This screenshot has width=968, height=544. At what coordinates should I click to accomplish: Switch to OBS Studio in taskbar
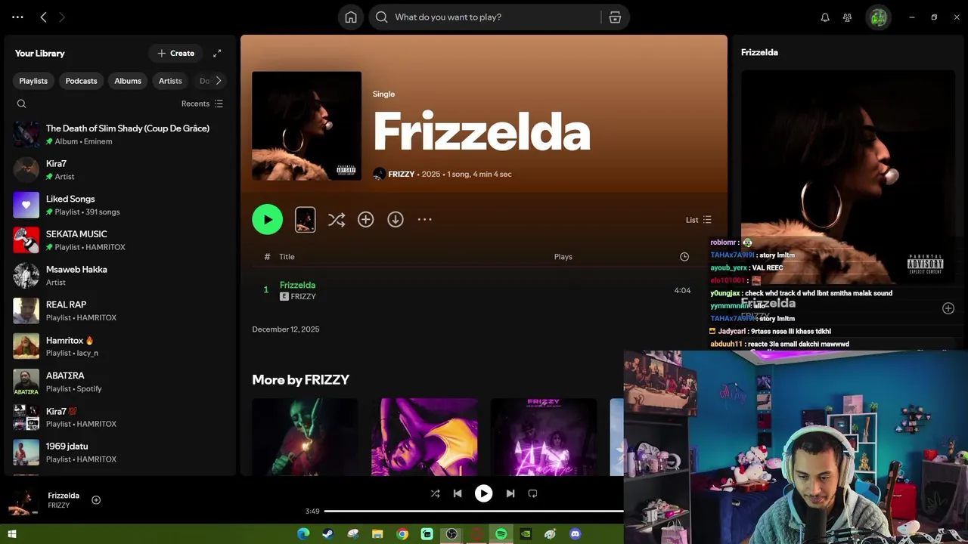coord(451,534)
